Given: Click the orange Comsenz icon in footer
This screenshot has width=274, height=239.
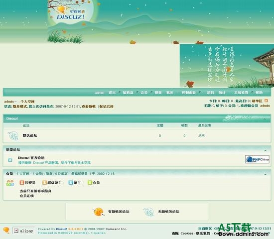Looking at the screenshot, I should point(6,230).
